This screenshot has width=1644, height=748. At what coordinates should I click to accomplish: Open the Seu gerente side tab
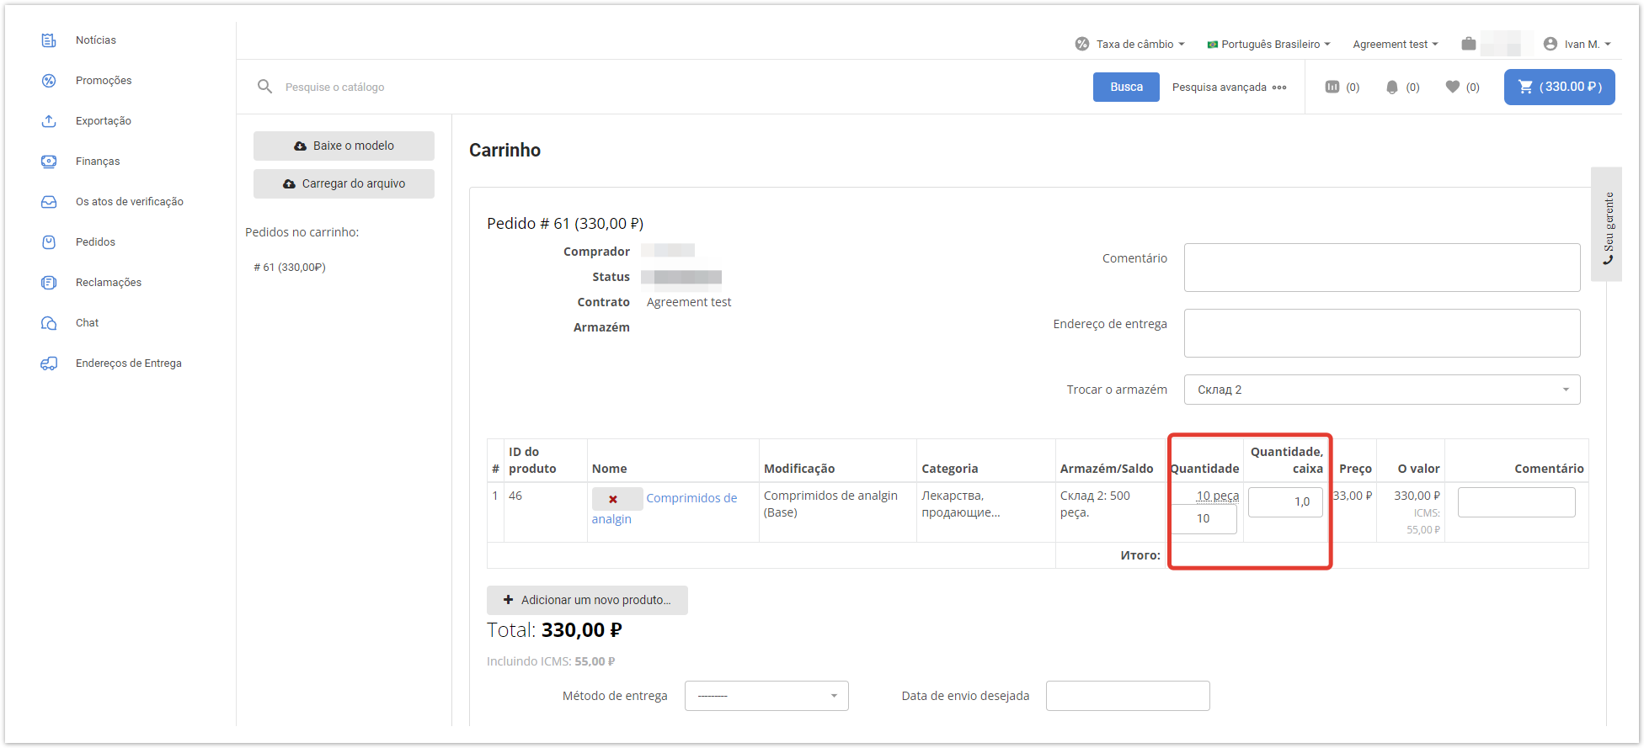point(1607,225)
